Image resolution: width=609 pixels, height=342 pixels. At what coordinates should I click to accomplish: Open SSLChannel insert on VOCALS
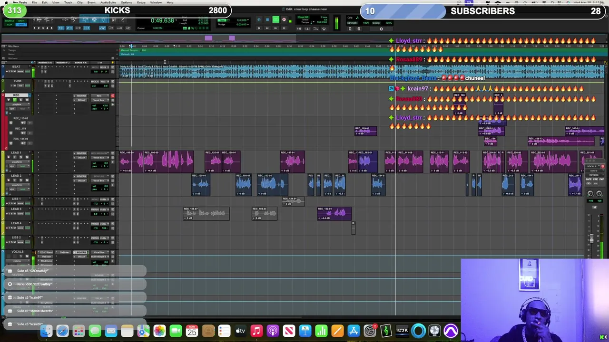[x=47, y=261]
